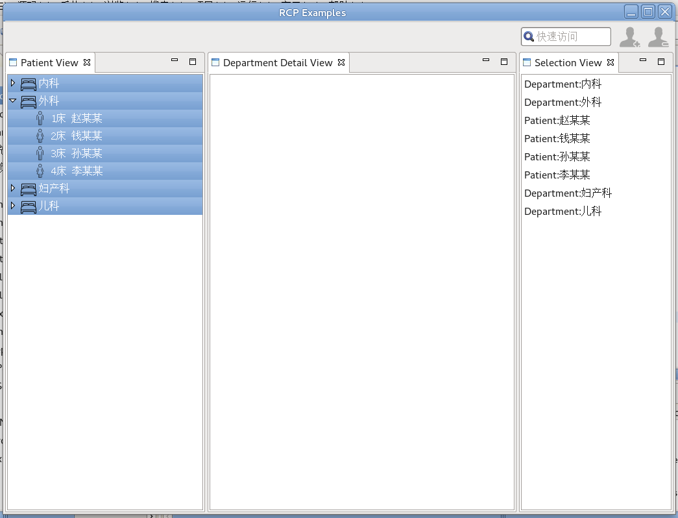This screenshot has width=678, height=518.
Task: Click the Patient View tab icon
Action: point(13,62)
